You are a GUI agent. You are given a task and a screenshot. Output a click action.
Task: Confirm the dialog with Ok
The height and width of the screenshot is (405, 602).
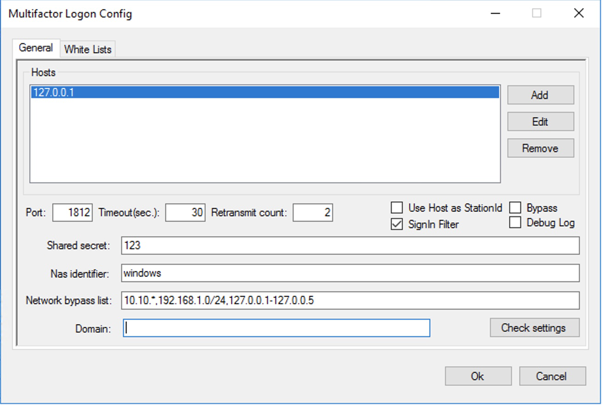click(478, 376)
